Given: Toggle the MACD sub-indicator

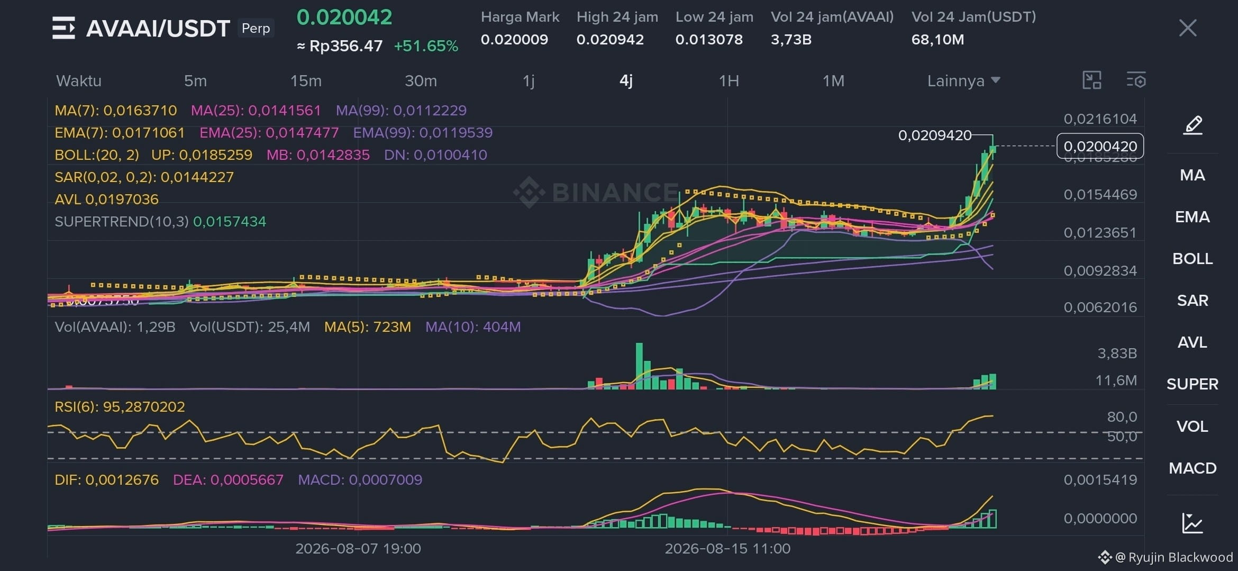Looking at the screenshot, I should pyautogui.click(x=1193, y=468).
